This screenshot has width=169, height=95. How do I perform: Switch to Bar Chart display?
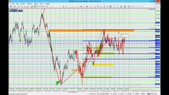(x=95, y=6)
